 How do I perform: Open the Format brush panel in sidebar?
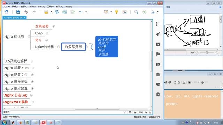coord(158,34)
